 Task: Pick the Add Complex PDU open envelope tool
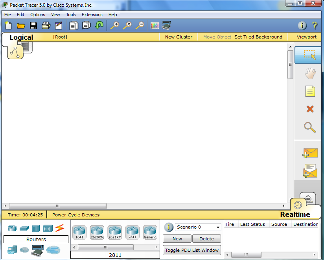click(310, 171)
